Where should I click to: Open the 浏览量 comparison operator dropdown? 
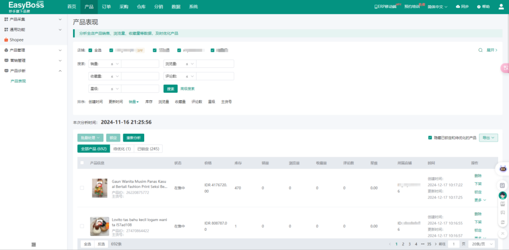(x=189, y=64)
